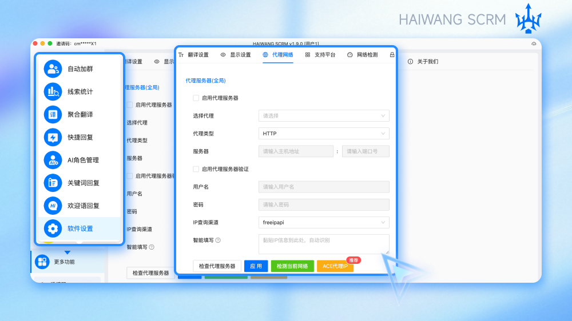572x321 pixels.
Task: Click the background help icon beside 智能填写
Action: [x=152, y=247]
